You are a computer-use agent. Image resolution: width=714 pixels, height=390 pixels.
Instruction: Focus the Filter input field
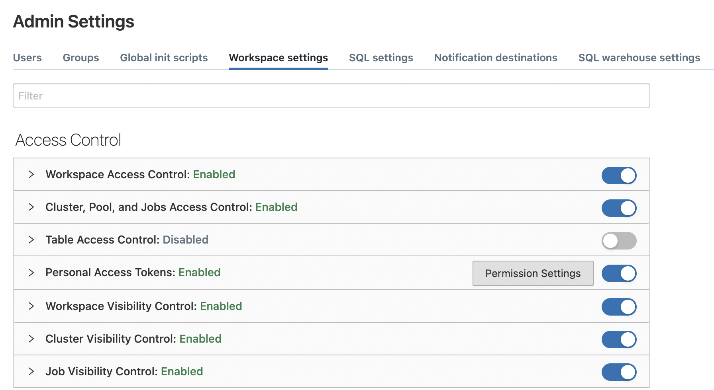[331, 96]
